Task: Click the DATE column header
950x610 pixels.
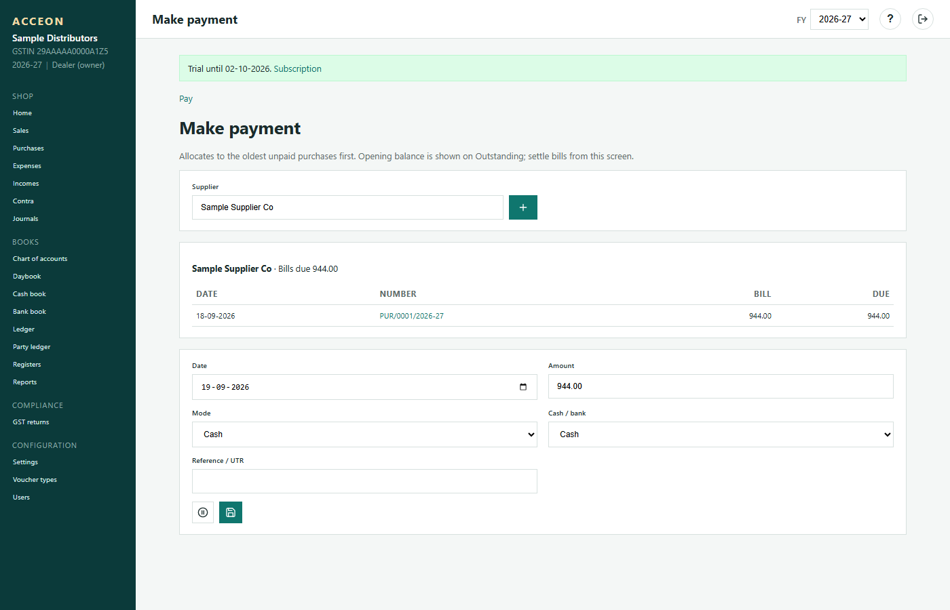Action: coord(207,294)
